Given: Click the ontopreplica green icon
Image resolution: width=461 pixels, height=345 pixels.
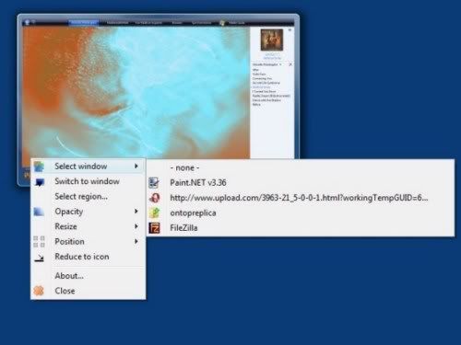Looking at the screenshot, I should (x=154, y=213).
